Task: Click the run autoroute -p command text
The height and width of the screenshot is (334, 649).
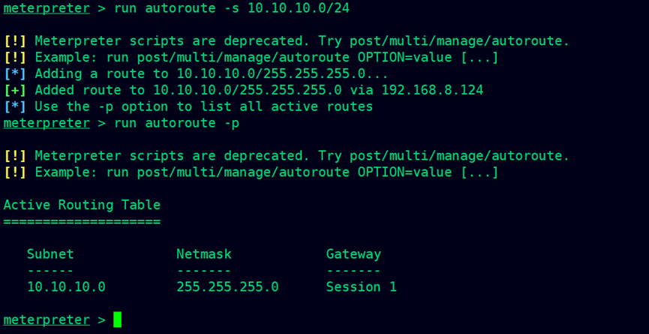Action: (x=177, y=123)
